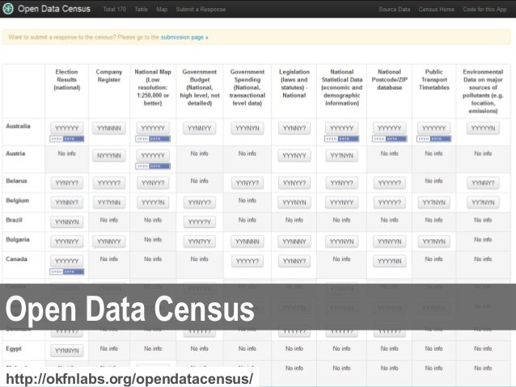The height and width of the screenshot is (387, 516).
Task: Click the Election Results (national) column header
Action: click(67, 79)
